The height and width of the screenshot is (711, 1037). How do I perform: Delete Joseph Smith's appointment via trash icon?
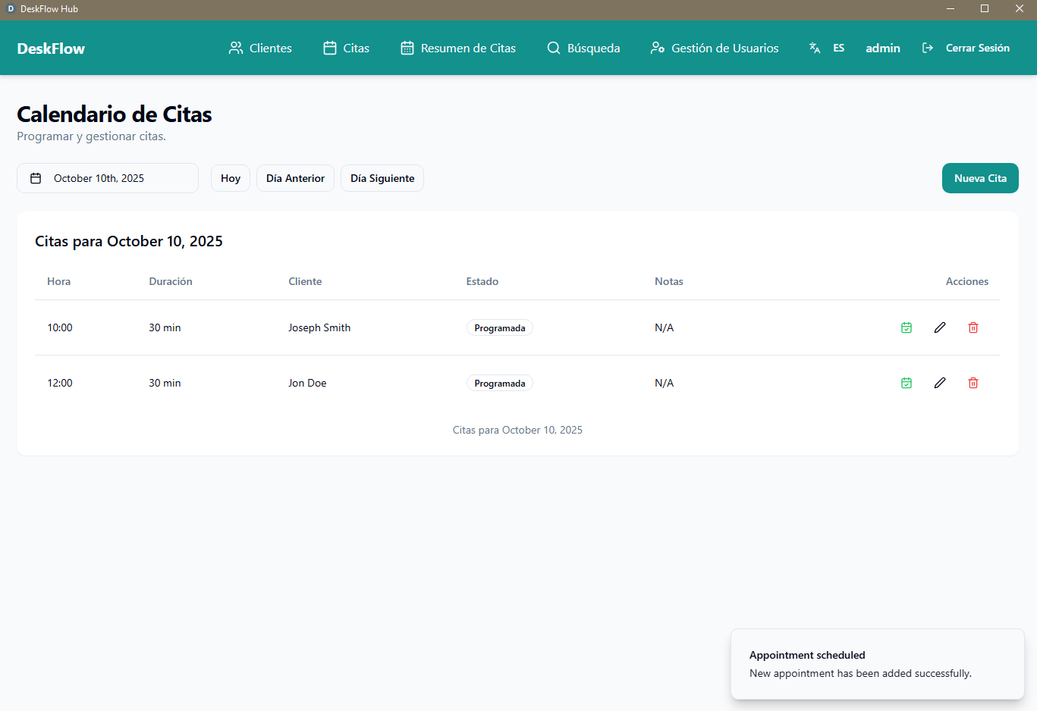pos(973,327)
